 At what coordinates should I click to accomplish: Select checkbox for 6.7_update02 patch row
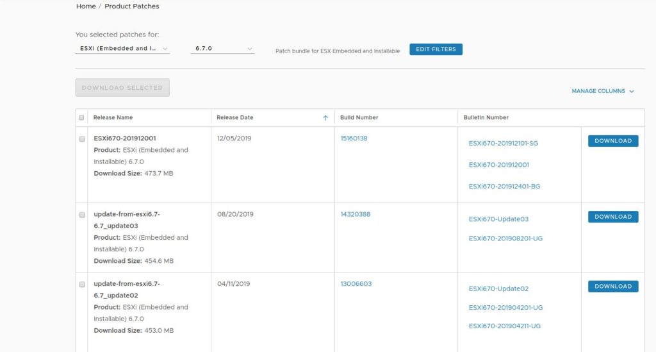tap(82, 284)
